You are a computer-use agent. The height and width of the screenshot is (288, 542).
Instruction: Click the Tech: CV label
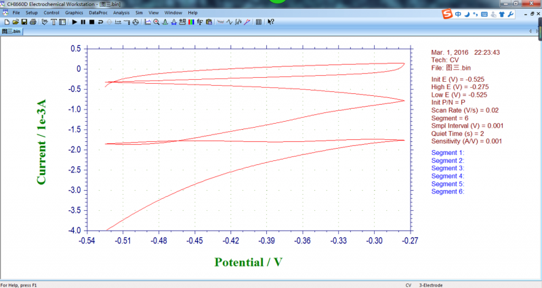coord(445,60)
